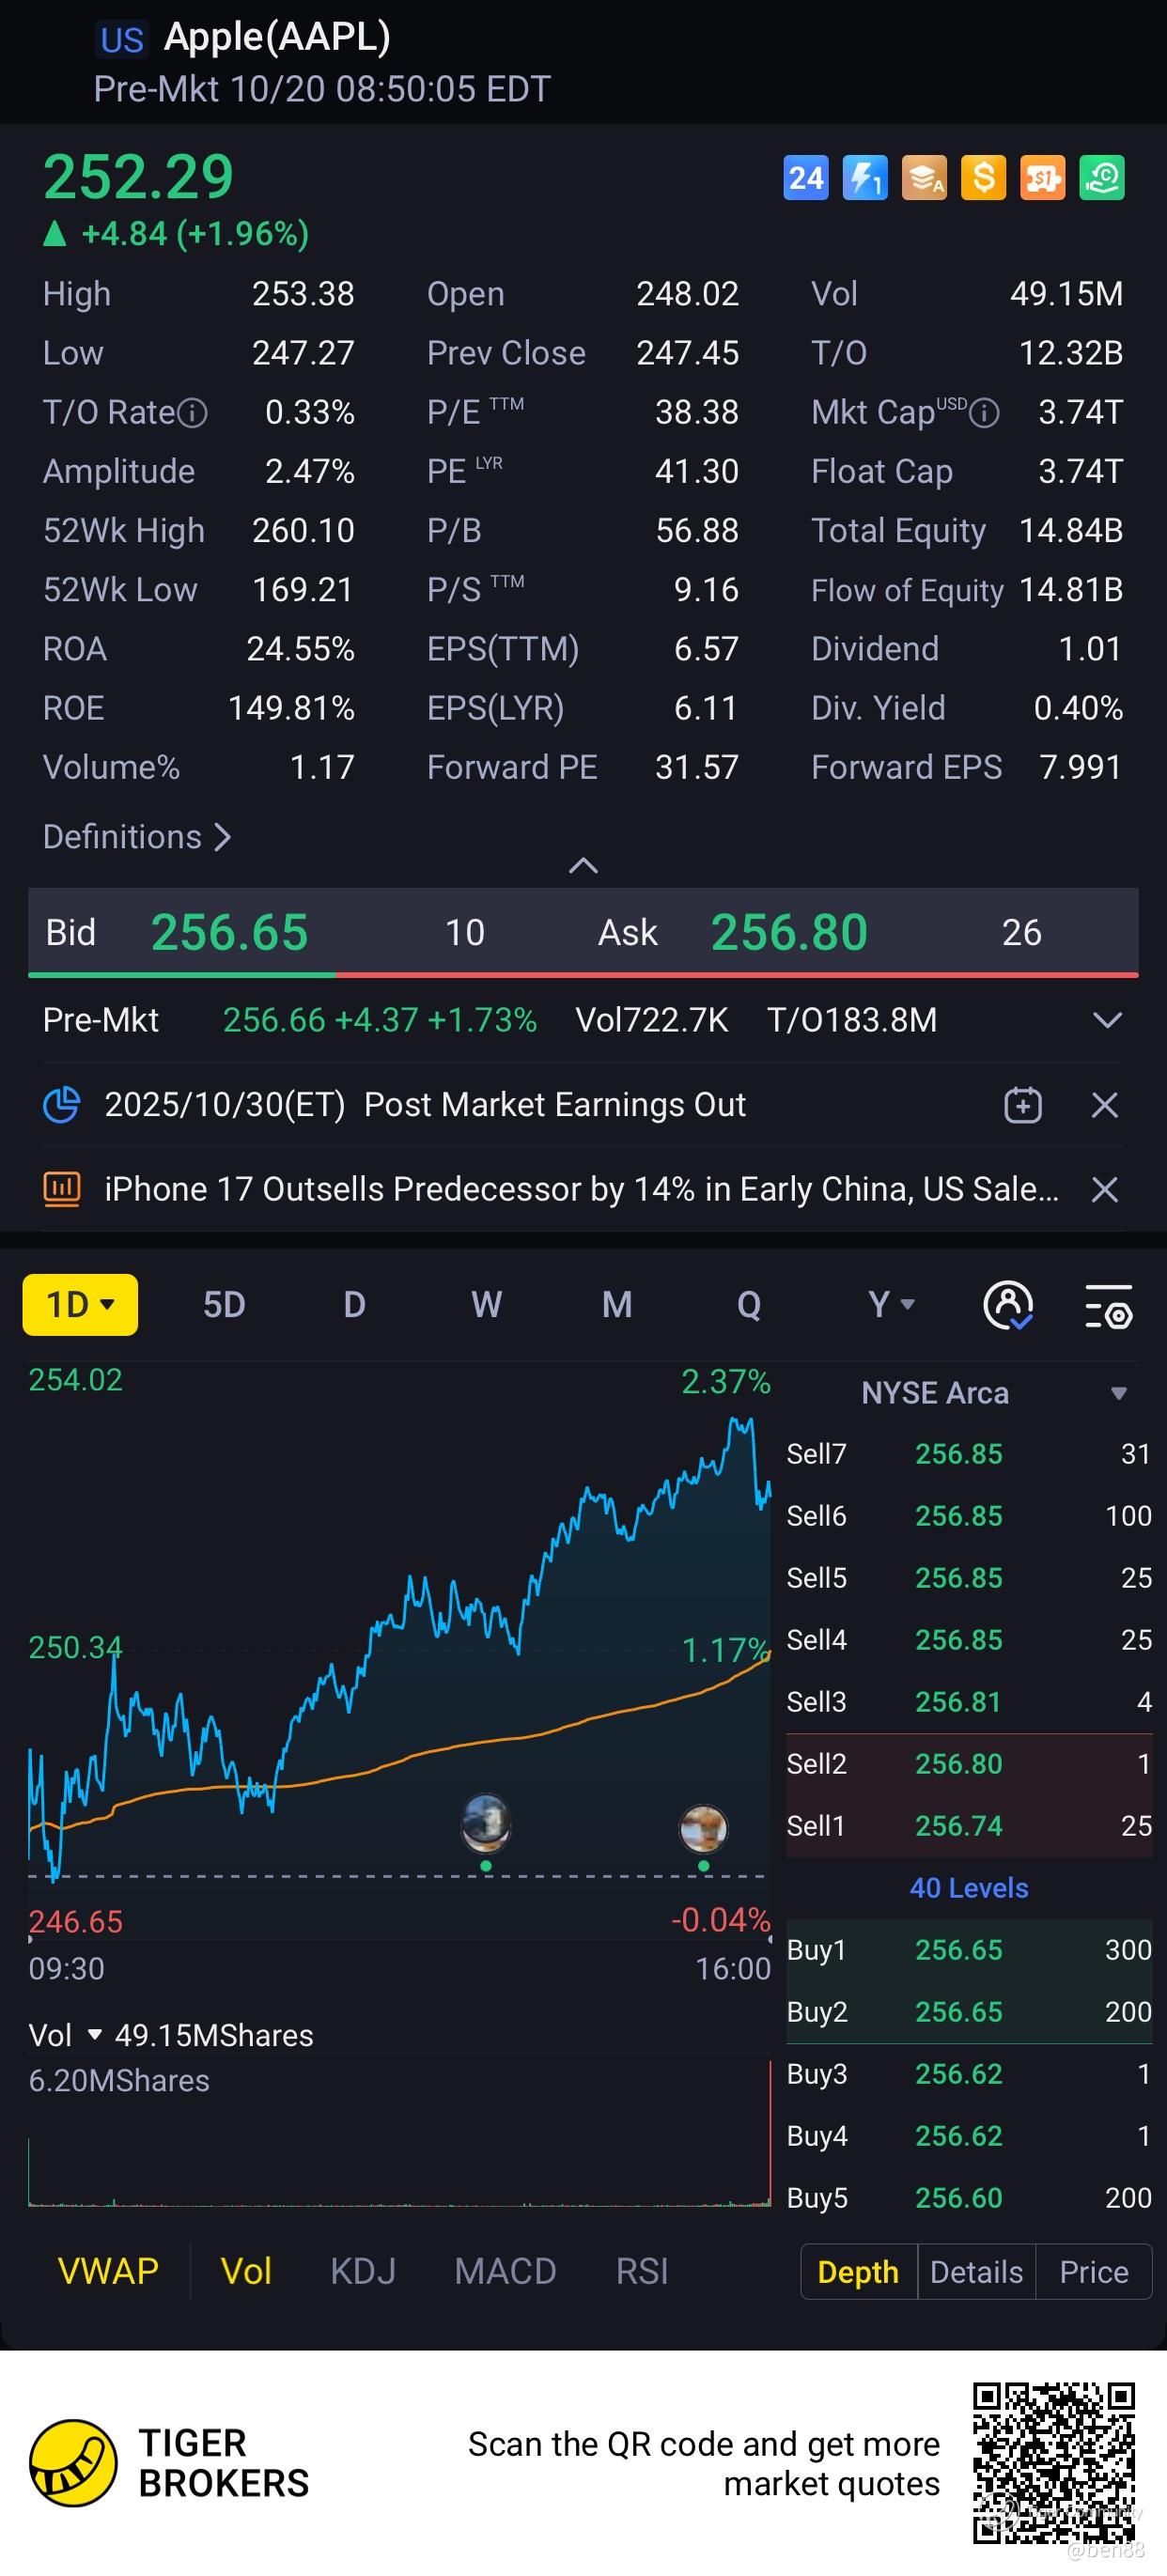Viewport: 1167px width, 2576px height.
Task: Add earnings date to calendar icon
Action: 1022,1105
